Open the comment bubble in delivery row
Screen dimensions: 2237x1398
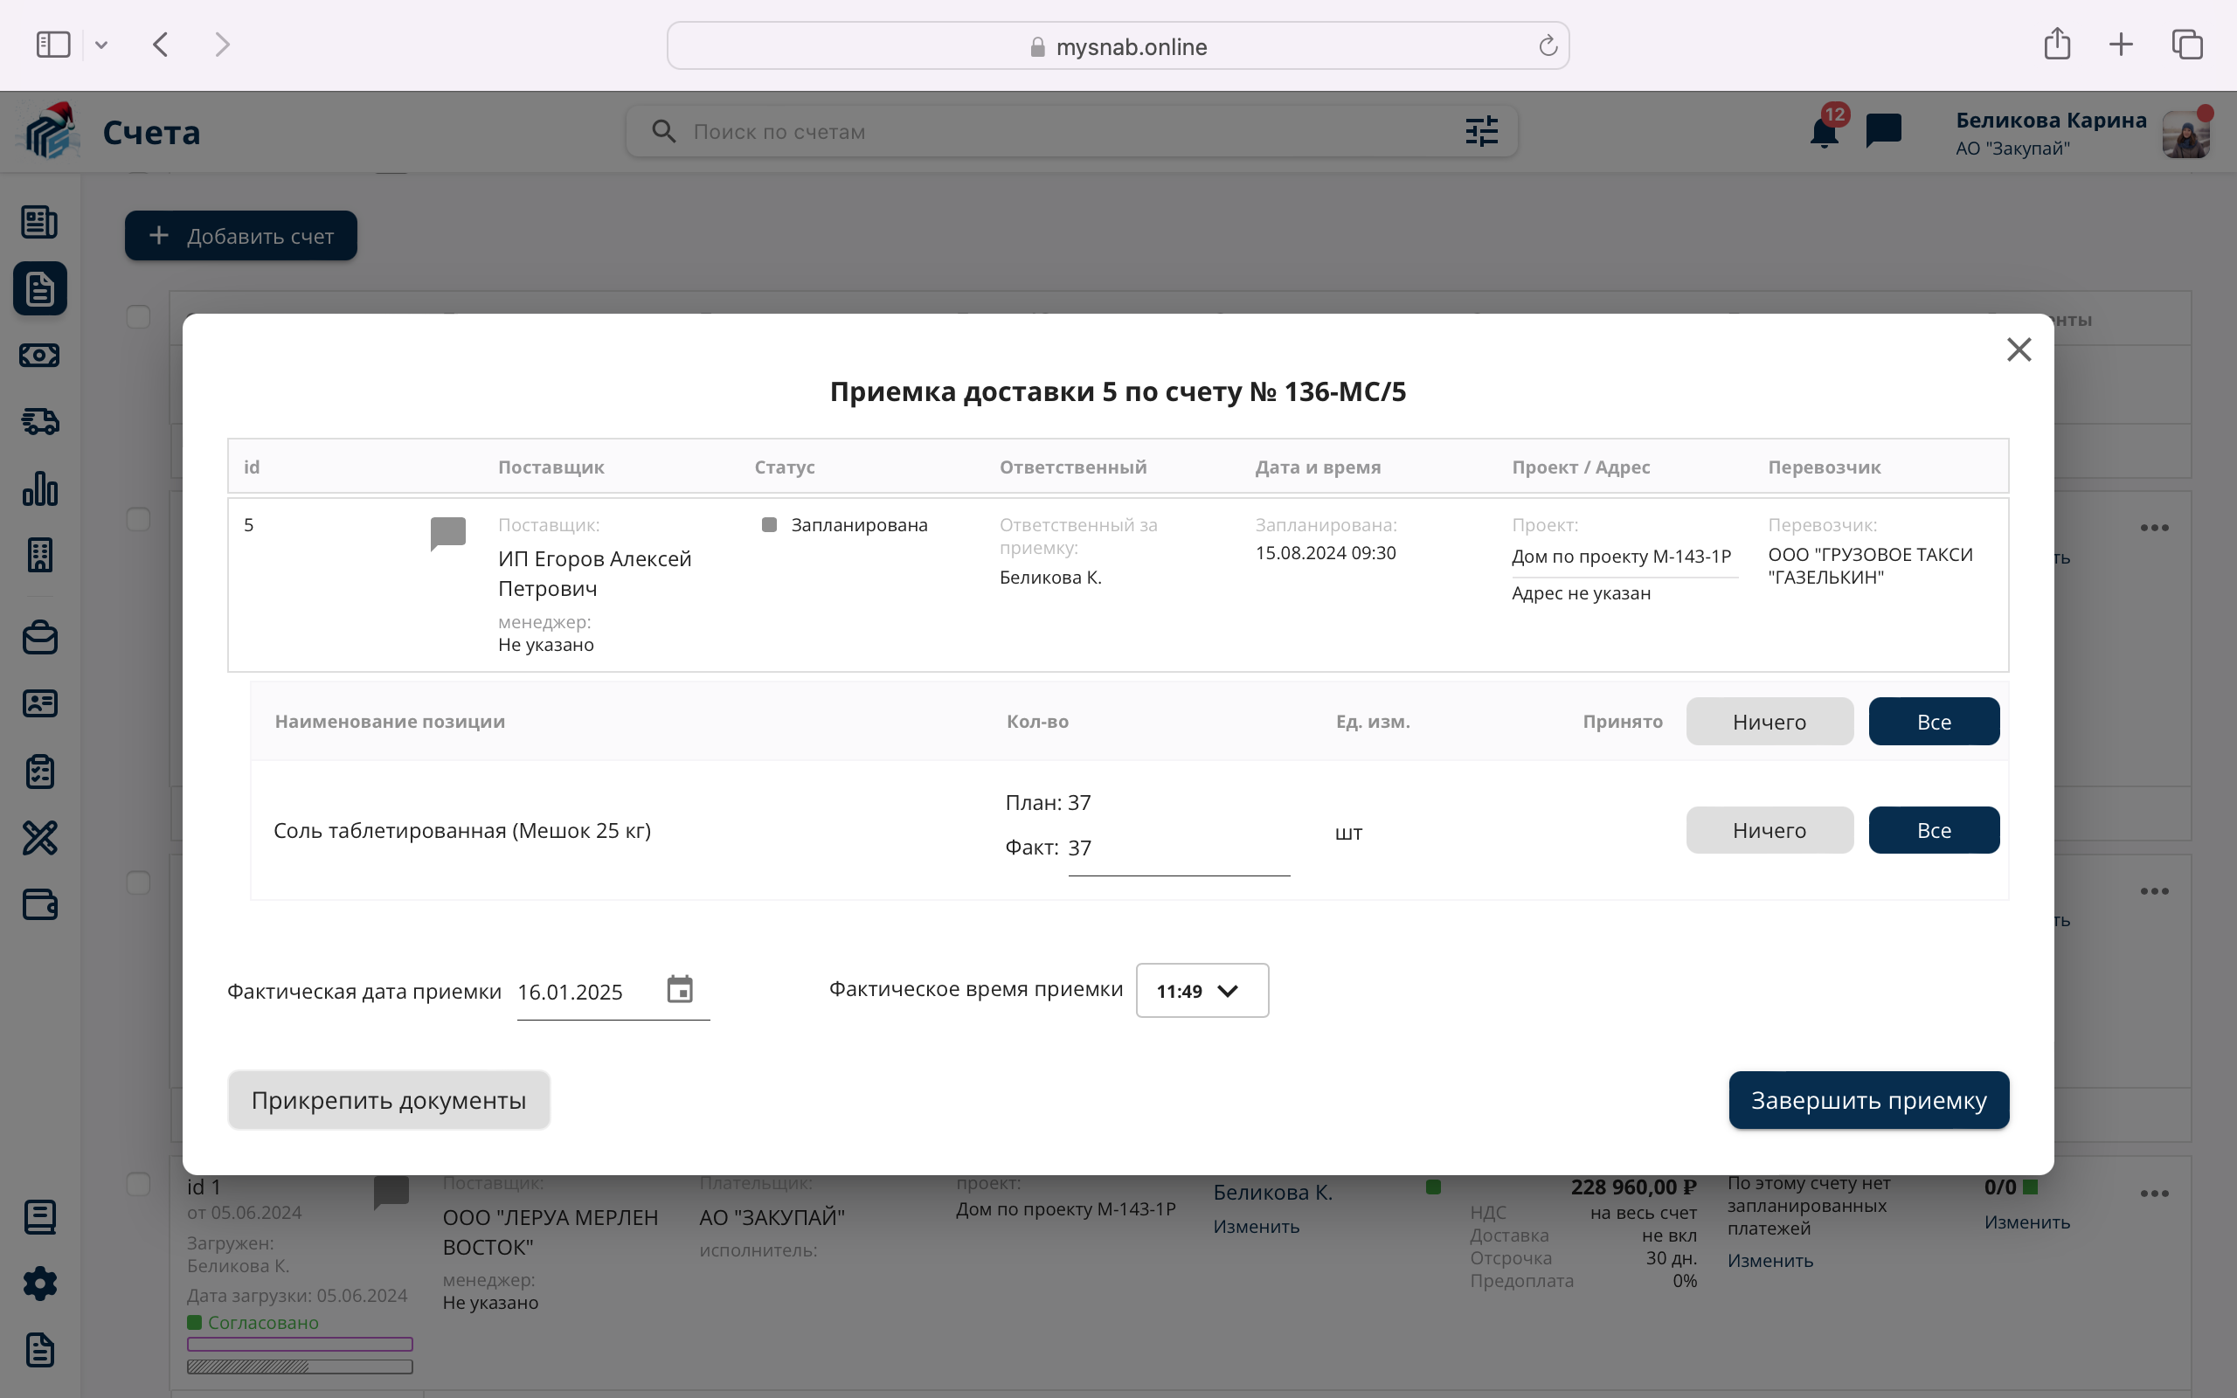point(448,534)
